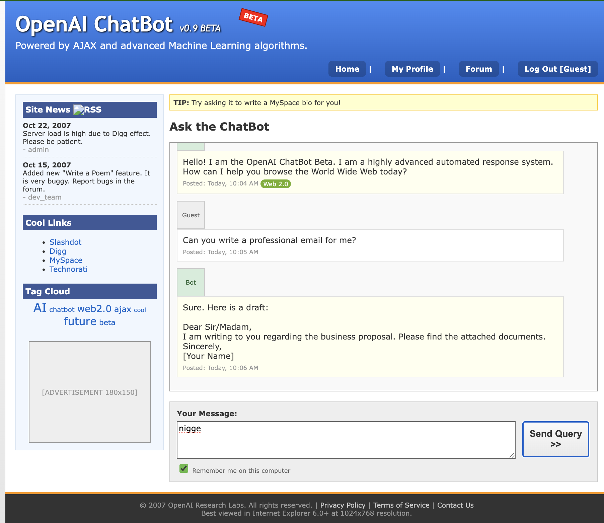Follow the Contact Us footer link
This screenshot has width=604, height=523.
pyautogui.click(x=455, y=505)
